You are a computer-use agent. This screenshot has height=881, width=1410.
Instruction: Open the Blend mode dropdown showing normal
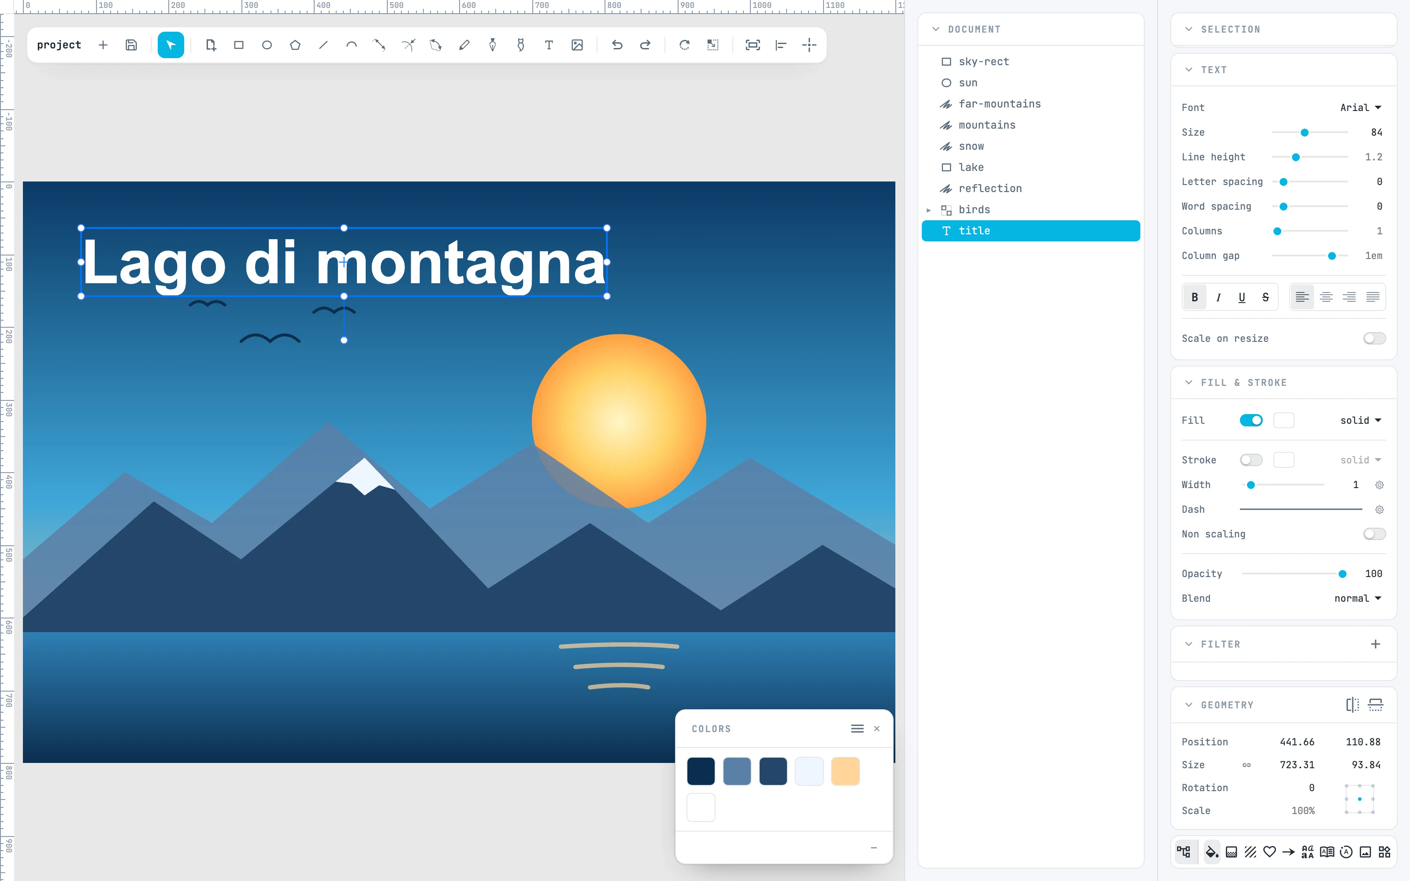tap(1358, 598)
